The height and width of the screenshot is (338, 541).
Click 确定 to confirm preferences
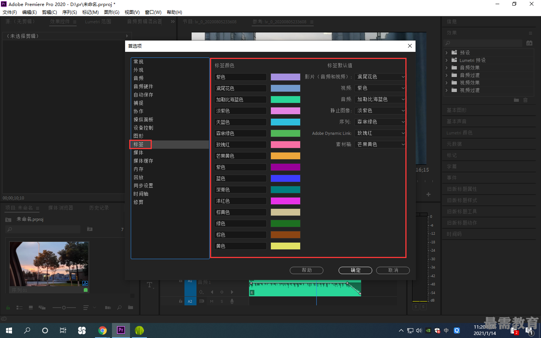(x=355, y=270)
